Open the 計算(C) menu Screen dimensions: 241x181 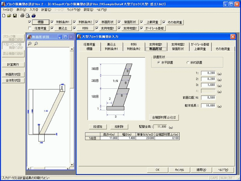click(x=46, y=10)
